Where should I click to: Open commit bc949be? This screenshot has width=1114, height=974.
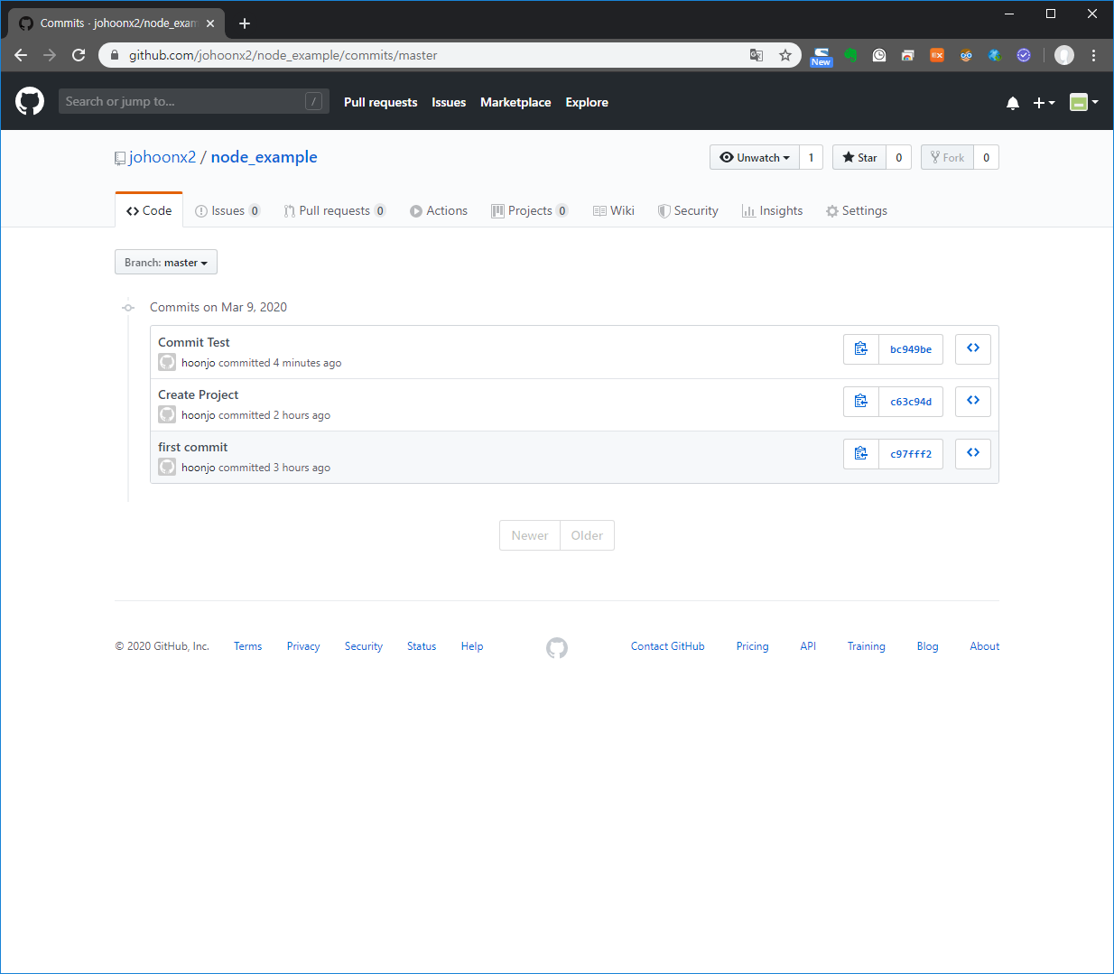pyautogui.click(x=911, y=349)
